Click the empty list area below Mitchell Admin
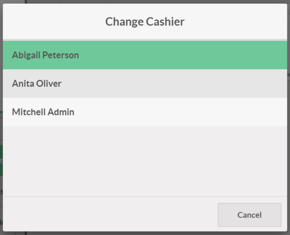The height and width of the screenshot is (235, 290). [145, 161]
